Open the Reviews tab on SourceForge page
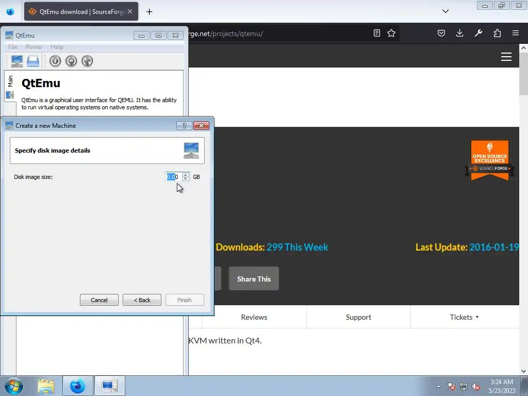This screenshot has height=396, width=528. 254,317
